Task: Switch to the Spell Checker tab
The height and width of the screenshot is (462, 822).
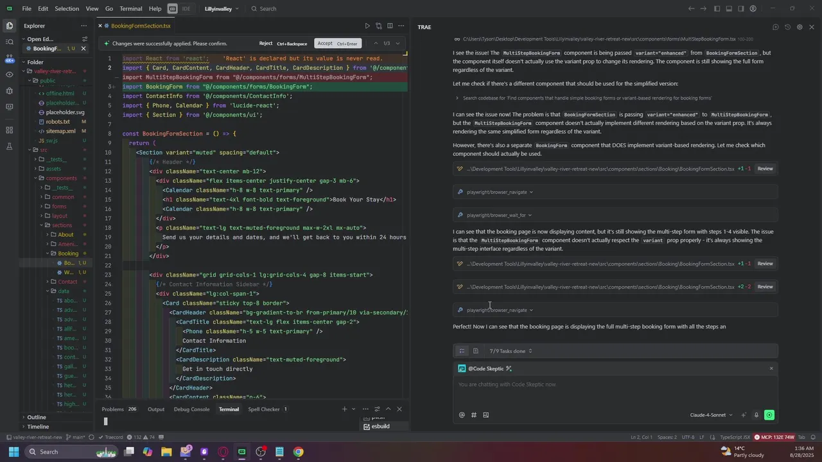Action: [x=268, y=409]
